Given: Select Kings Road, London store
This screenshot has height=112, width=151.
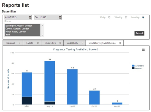Looking at the screenshot, I should point(22,32).
